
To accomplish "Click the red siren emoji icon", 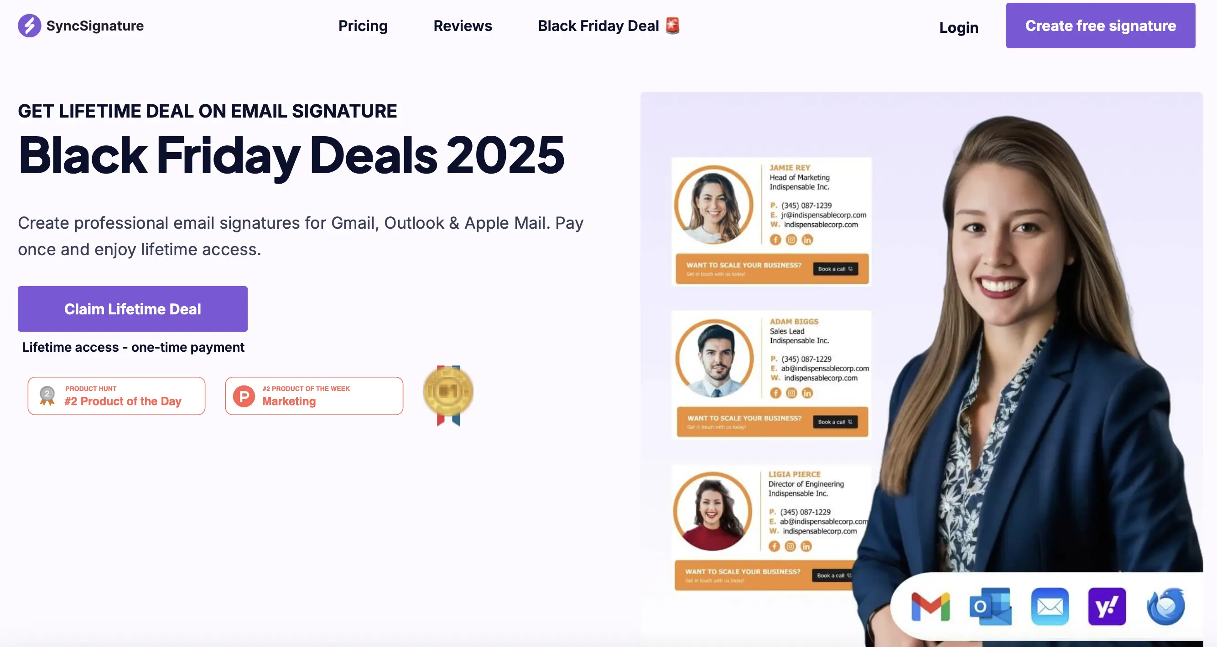I will pos(673,25).
